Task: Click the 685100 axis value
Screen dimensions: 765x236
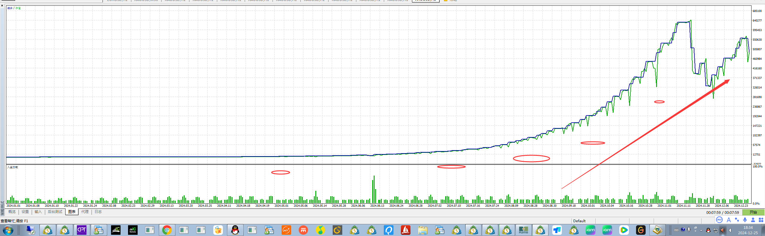Action: pyautogui.click(x=757, y=11)
